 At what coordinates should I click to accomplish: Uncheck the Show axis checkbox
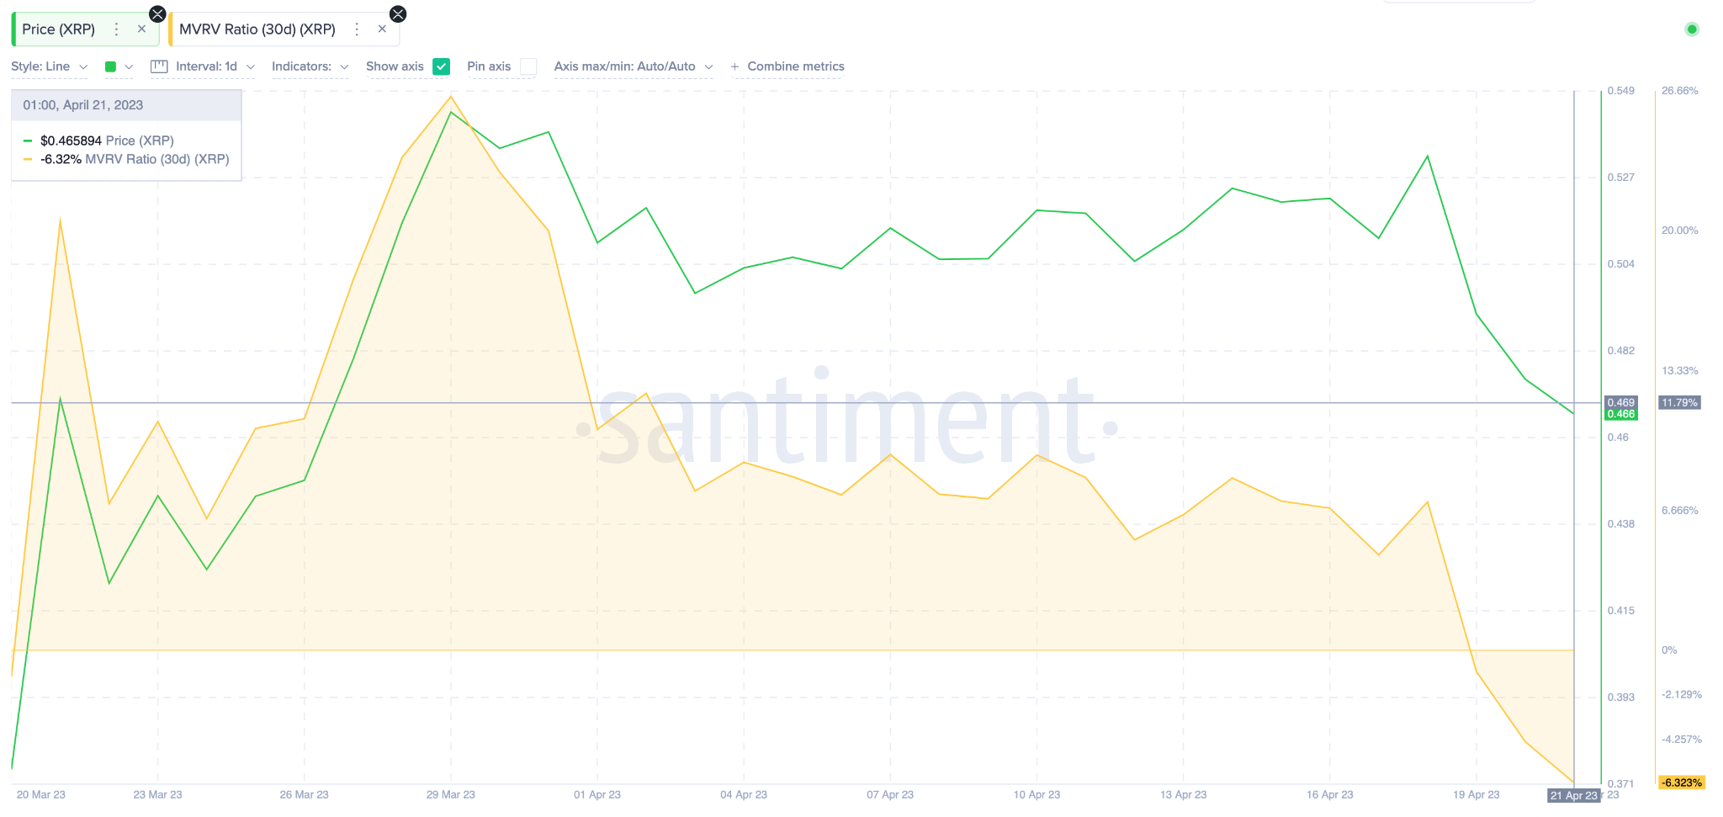(x=442, y=66)
